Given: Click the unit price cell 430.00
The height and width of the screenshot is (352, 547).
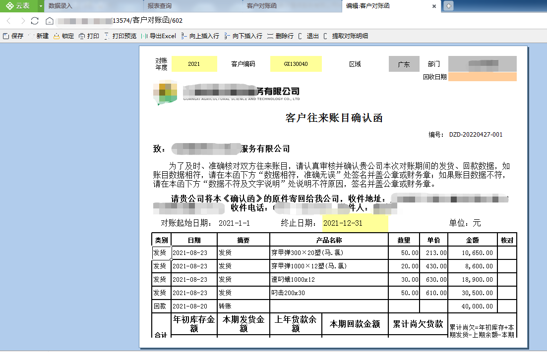Looking at the screenshot, I should (x=433, y=266).
